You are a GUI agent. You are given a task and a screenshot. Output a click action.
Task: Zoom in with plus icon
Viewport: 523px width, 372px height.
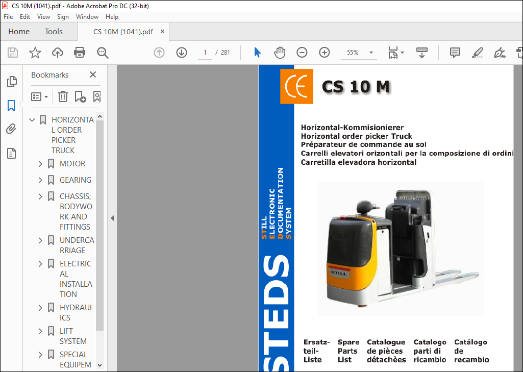click(324, 53)
